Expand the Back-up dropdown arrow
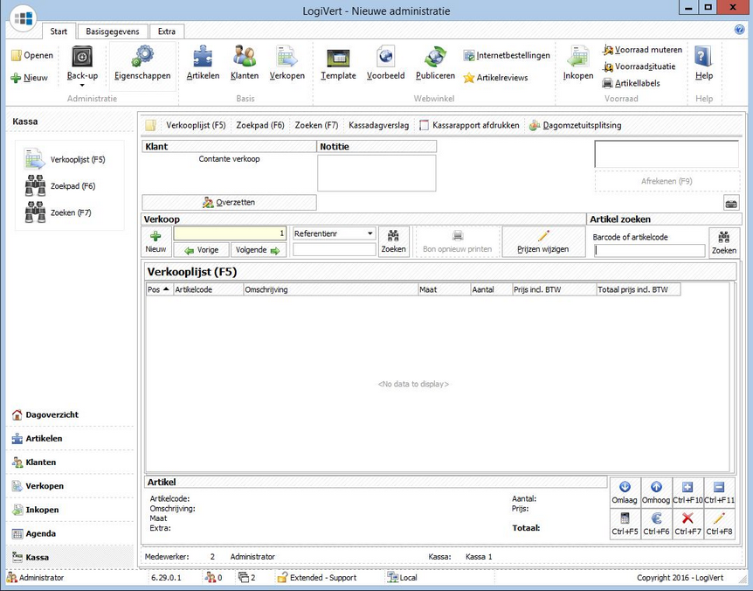Image resolution: width=753 pixels, height=591 pixels. (82, 86)
